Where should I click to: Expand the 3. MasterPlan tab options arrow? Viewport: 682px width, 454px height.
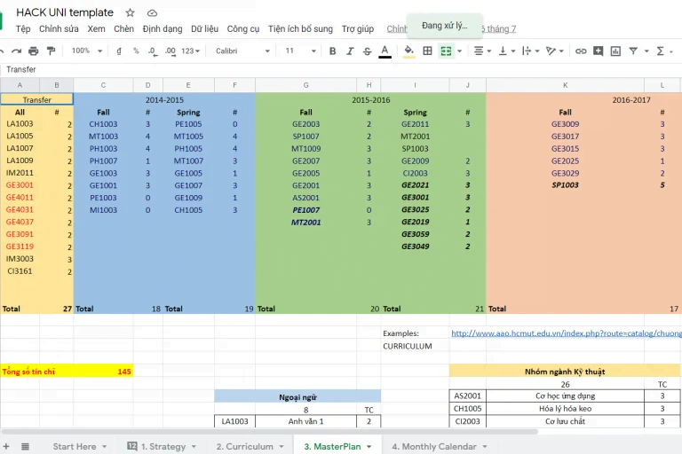[x=369, y=447]
